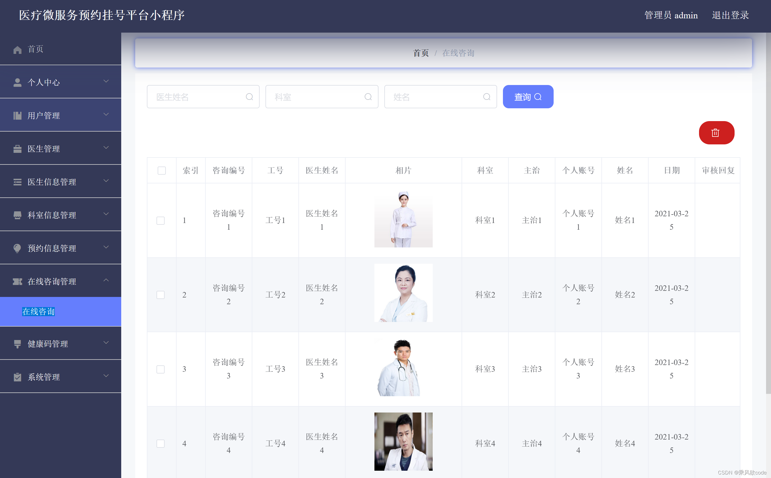
Task: Click the home icon beside 首页
Action: click(17, 49)
